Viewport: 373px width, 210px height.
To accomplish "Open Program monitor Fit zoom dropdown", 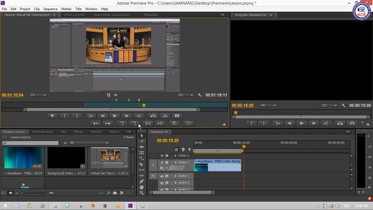I will pyautogui.click(x=268, y=105).
